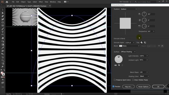
Task: Expand the Blend Steps slider arrow
Action: click(x=147, y=72)
